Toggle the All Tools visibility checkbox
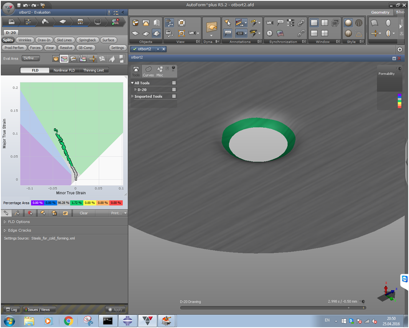This screenshot has height=328, width=409. (174, 83)
